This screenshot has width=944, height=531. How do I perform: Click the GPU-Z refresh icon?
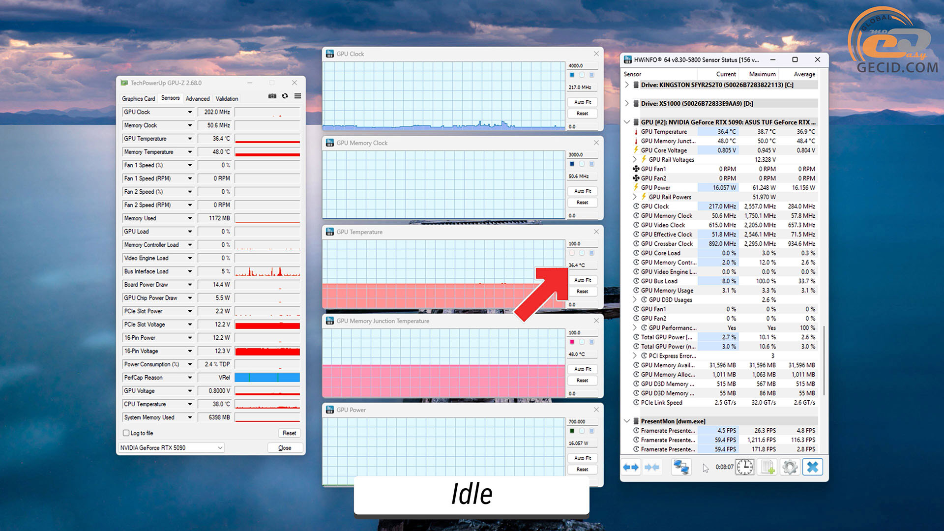coord(285,96)
